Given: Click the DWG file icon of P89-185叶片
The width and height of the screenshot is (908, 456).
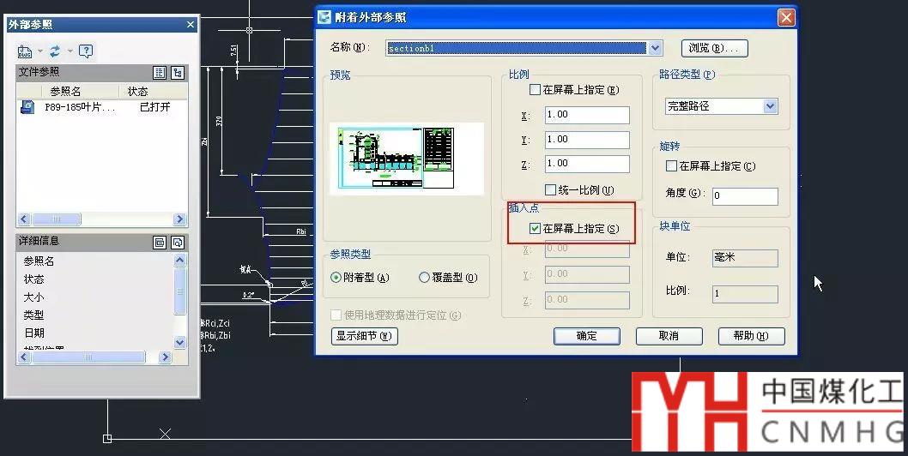Looking at the screenshot, I should [x=27, y=107].
